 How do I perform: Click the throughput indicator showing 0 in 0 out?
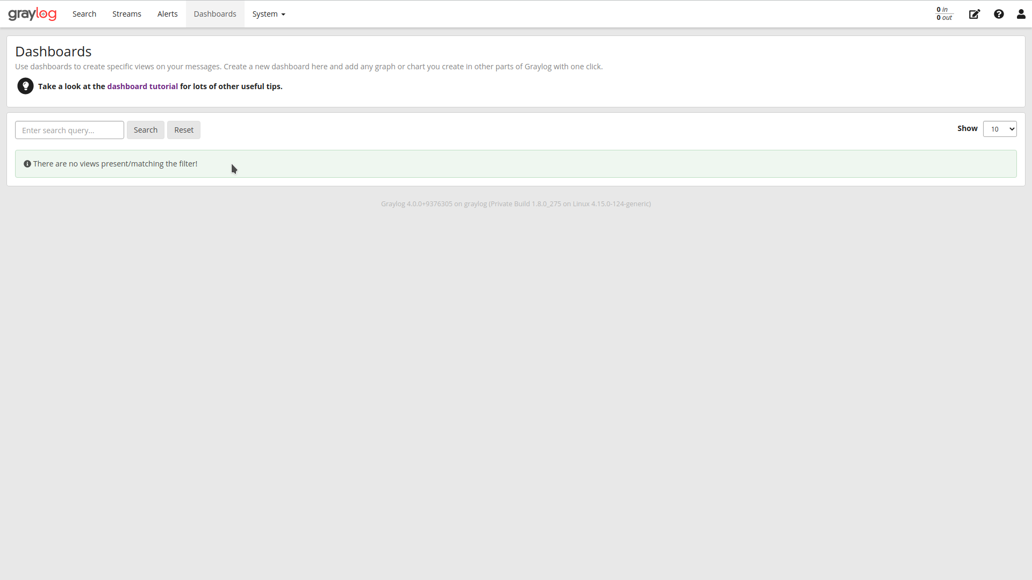pos(944,13)
